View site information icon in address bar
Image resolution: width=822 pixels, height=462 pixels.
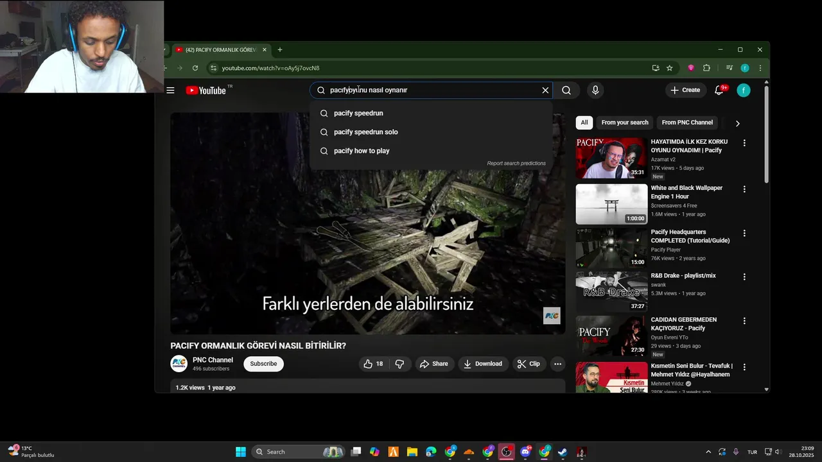click(214, 68)
